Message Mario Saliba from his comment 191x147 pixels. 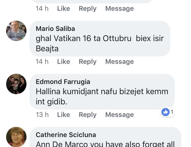click(119, 62)
